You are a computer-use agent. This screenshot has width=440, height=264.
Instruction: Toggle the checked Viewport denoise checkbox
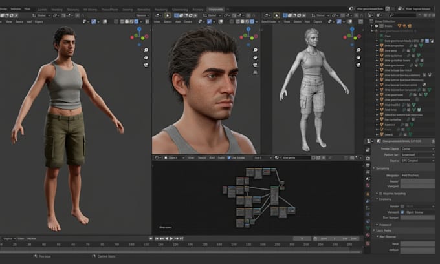point(402,212)
